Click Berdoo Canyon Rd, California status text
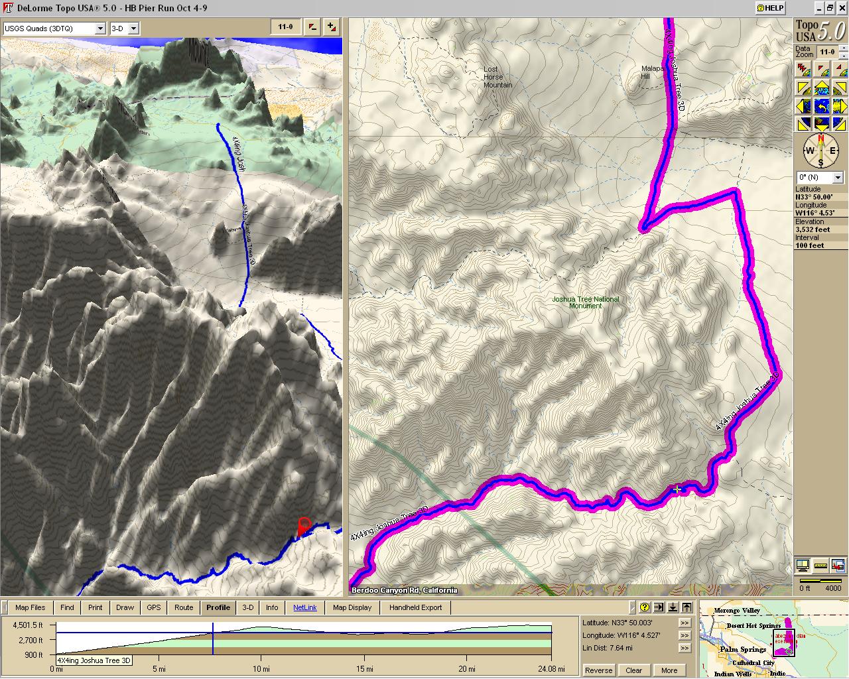Image resolution: width=849 pixels, height=679 pixels. coord(404,590)
